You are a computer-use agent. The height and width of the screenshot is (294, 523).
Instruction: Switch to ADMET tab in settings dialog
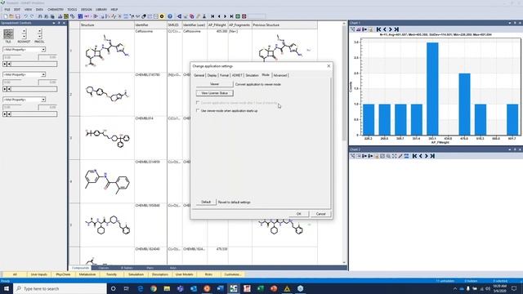(237, 75)
